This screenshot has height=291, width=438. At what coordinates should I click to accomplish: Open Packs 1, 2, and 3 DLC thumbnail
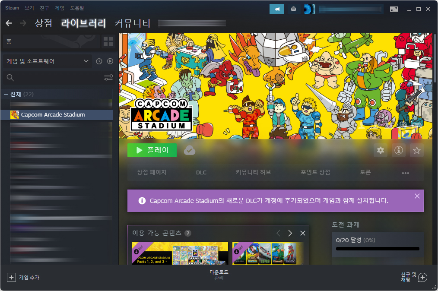click(x=180, y=253)
